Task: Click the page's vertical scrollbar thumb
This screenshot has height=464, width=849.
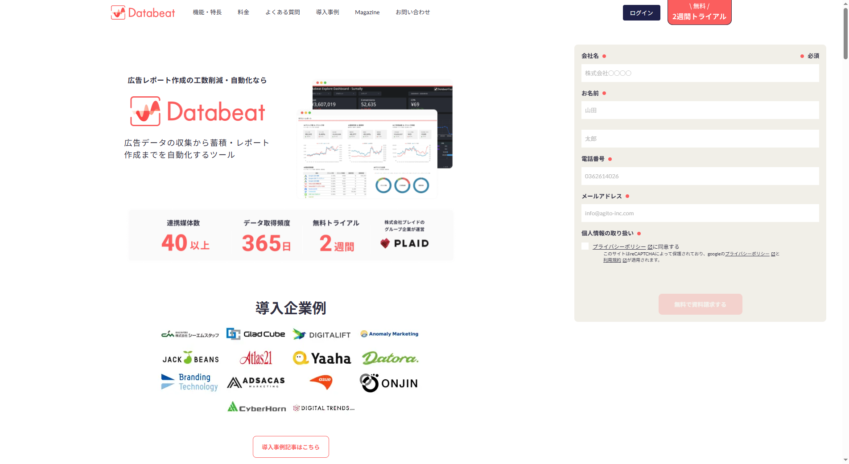Action: click(845, 33)
